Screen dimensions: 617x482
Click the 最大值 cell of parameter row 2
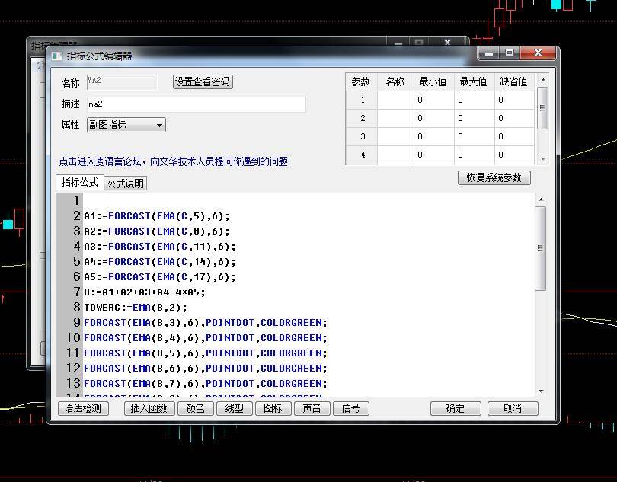click(x=474, y=119)
